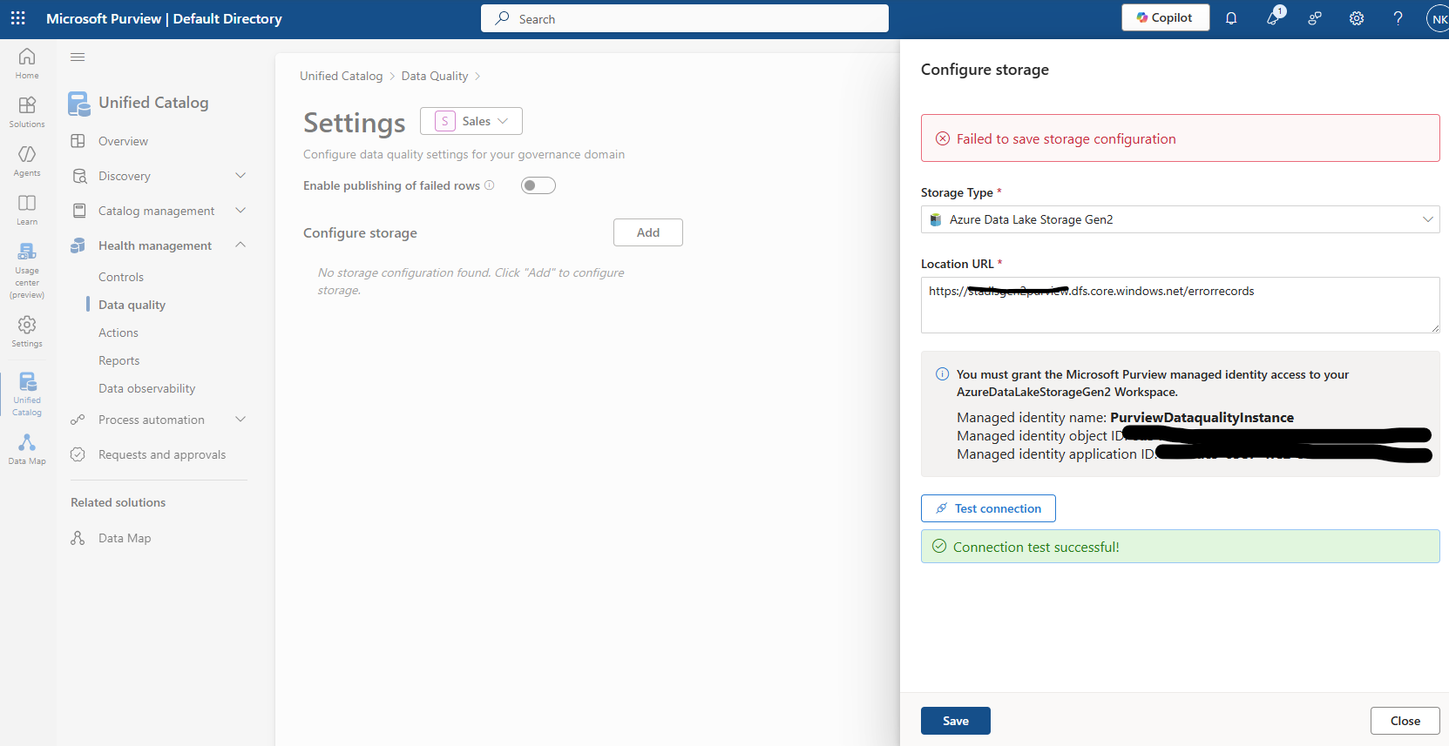1449x746 pixels.
Task: Open the help question mark icon
Action: (x=1398, y=18)
